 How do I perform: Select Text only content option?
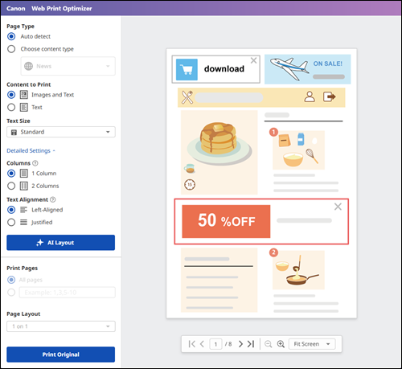11,107
